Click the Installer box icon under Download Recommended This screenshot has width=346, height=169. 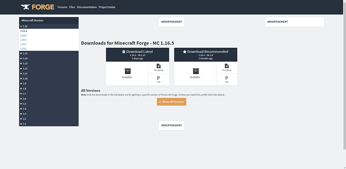coord(196,71)
